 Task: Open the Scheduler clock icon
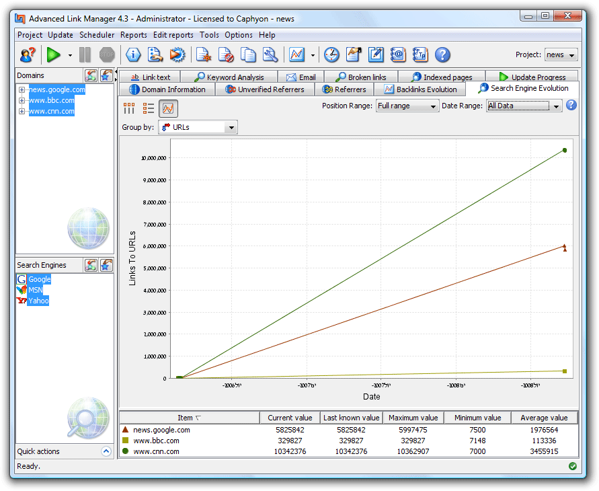[332, 54]
